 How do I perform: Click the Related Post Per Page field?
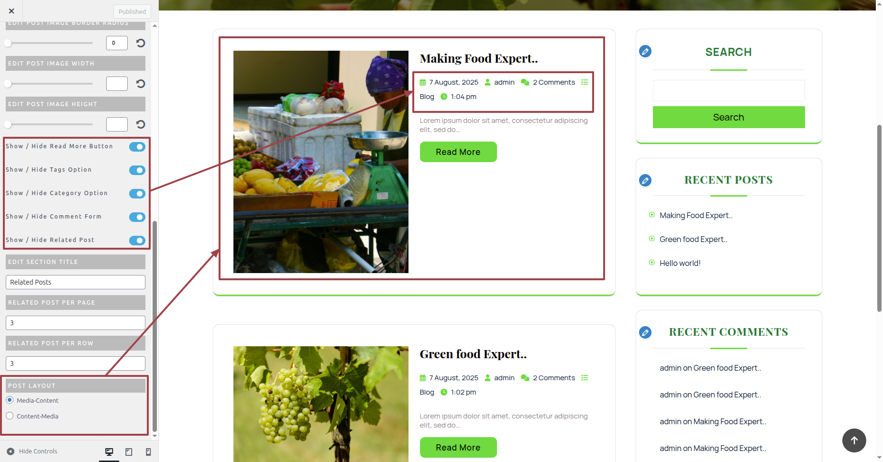[76, 323]
